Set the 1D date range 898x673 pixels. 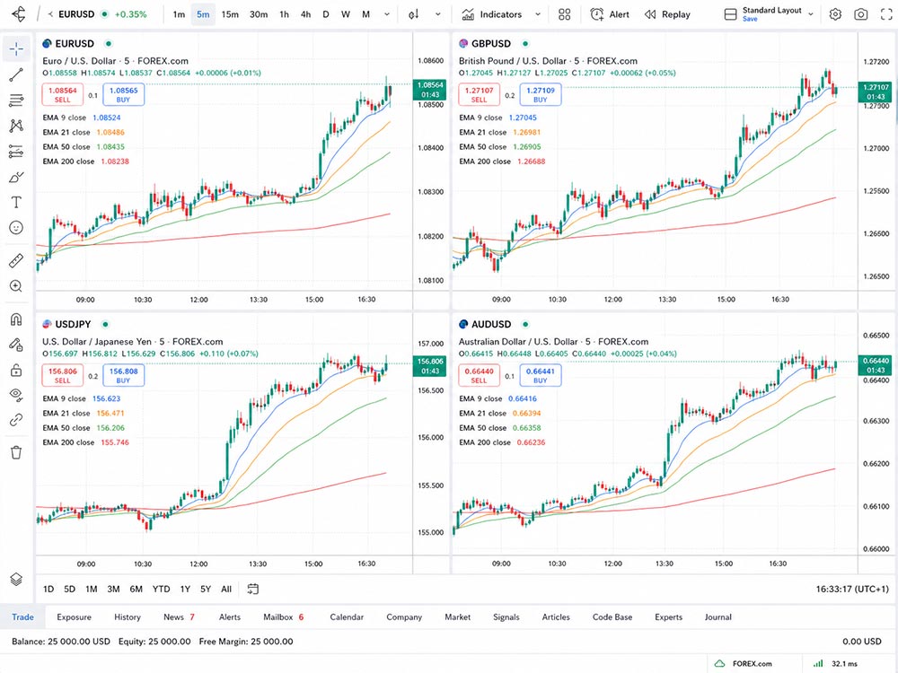[48, 589]
